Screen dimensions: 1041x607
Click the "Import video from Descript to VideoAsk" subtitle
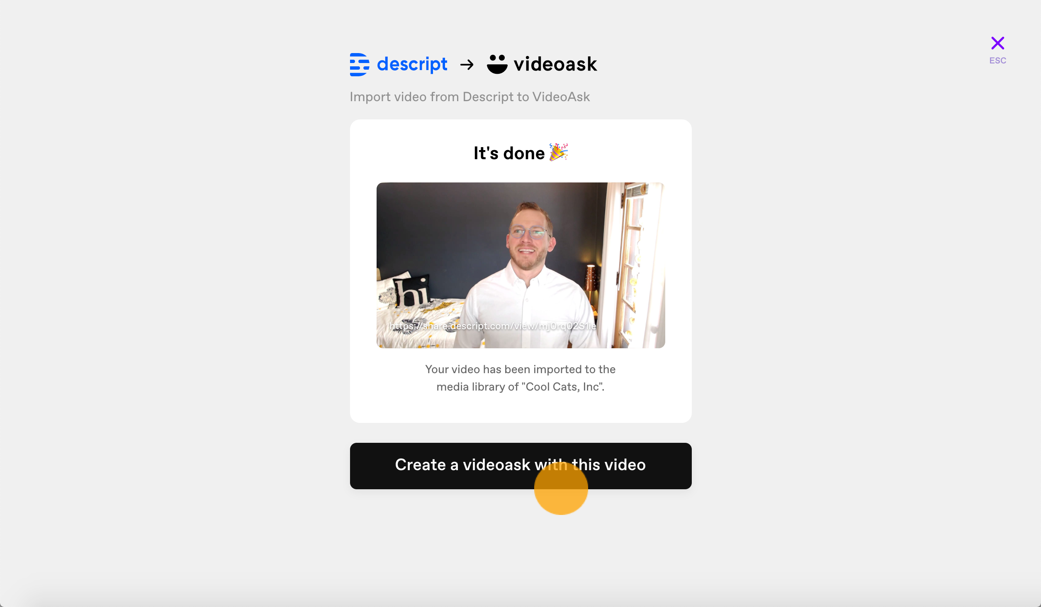click(x=469, y=97)
